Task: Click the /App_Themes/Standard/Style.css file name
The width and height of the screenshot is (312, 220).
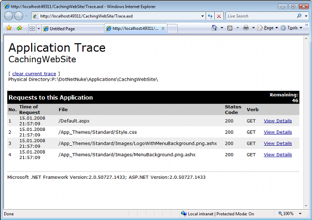Action: [97, 132]
